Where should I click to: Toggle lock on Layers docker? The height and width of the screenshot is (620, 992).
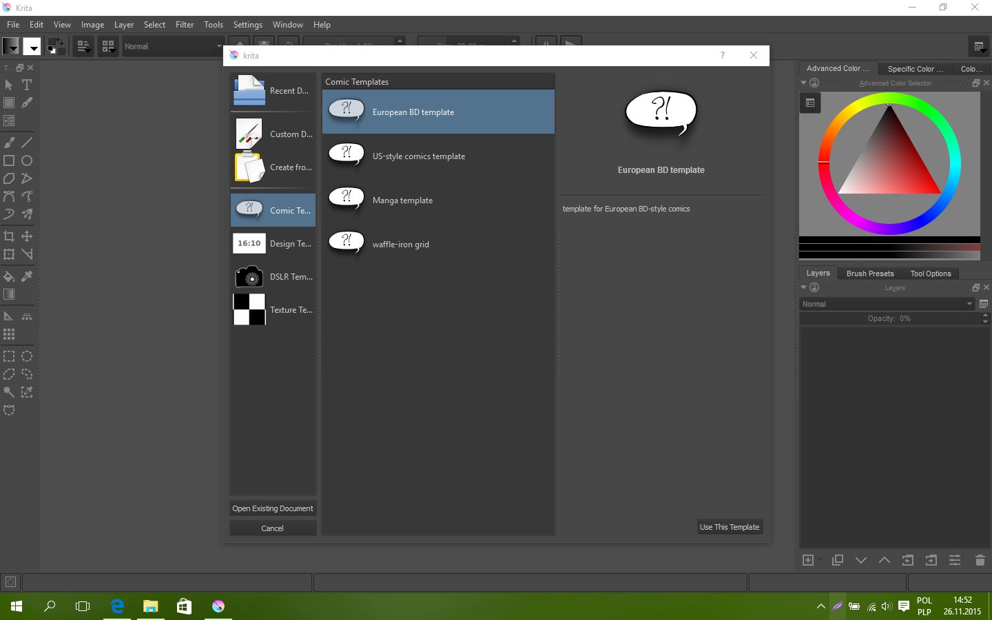tap(814, 287)
